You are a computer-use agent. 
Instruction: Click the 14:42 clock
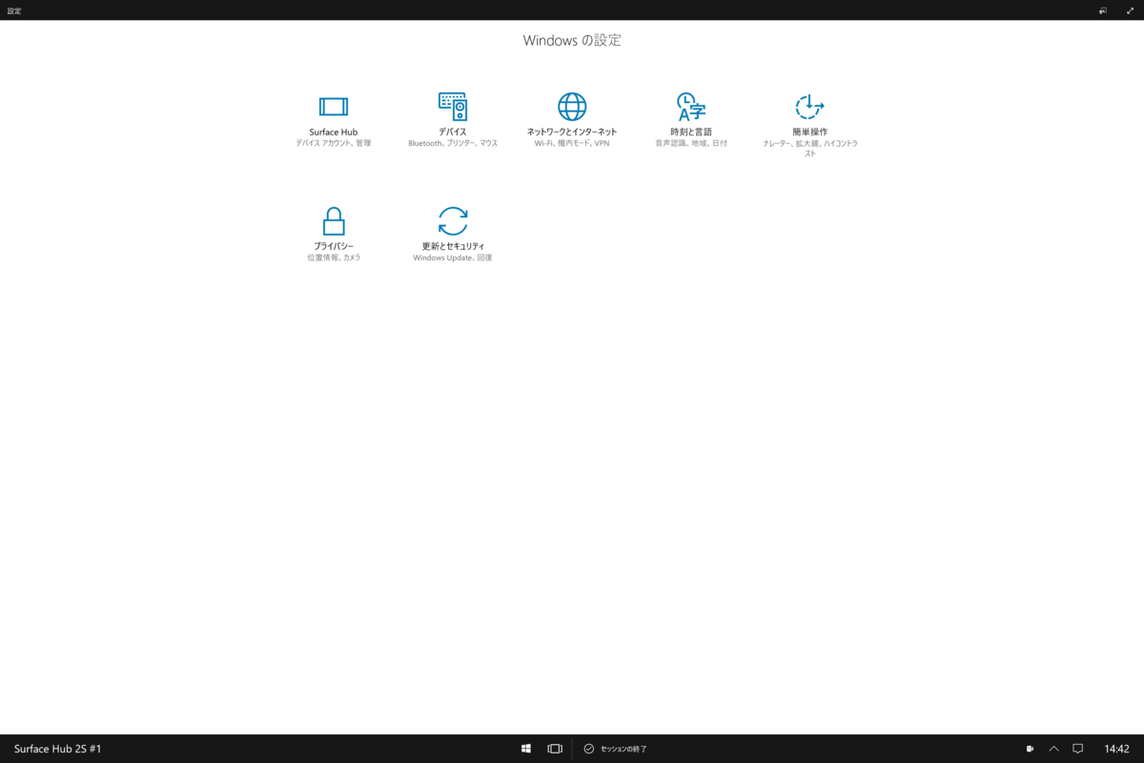point(1116,749)
